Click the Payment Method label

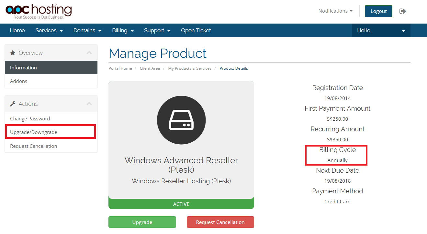(x=338, y=191)
